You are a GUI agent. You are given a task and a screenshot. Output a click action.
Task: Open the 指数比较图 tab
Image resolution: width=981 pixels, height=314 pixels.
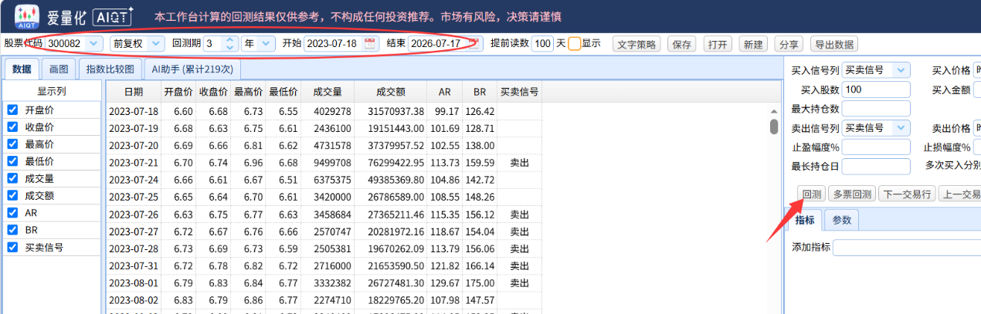(x=110, y=69)
